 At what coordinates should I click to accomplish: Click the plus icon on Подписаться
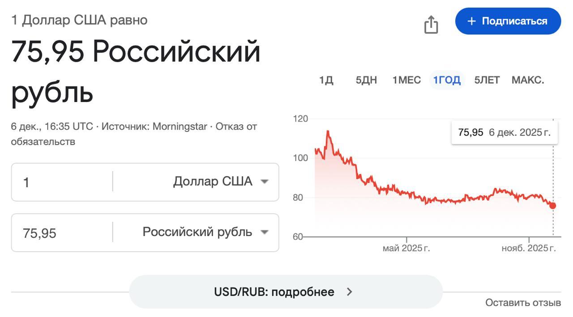471,21
